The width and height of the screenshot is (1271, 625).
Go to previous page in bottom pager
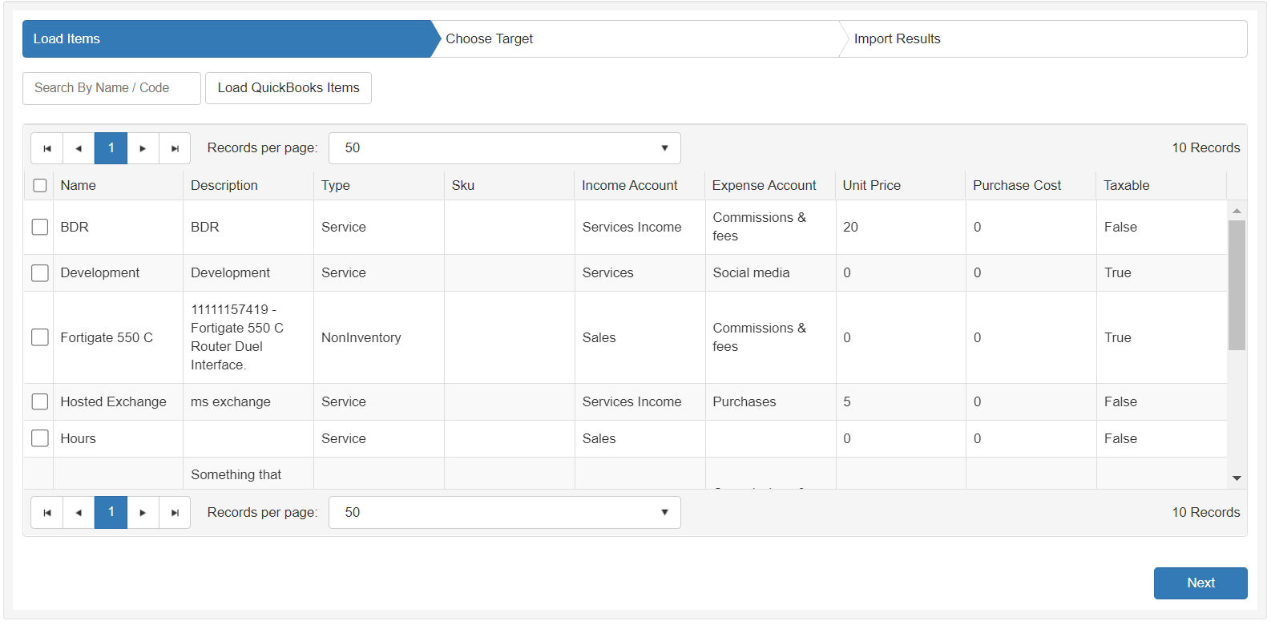(79, 513)
